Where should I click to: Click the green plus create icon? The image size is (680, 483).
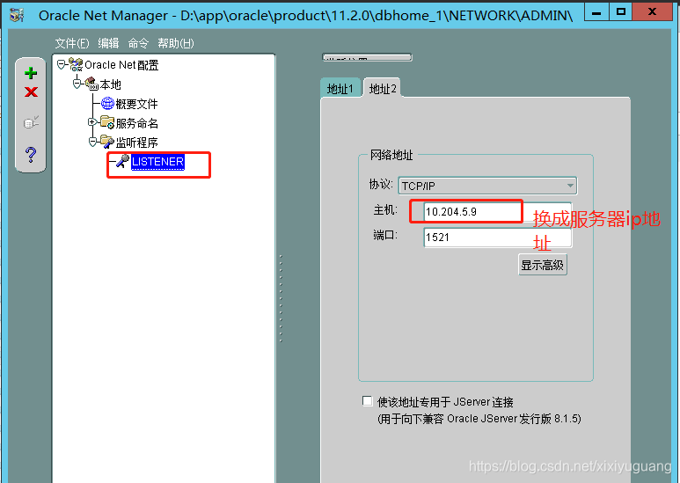[31, 73]
